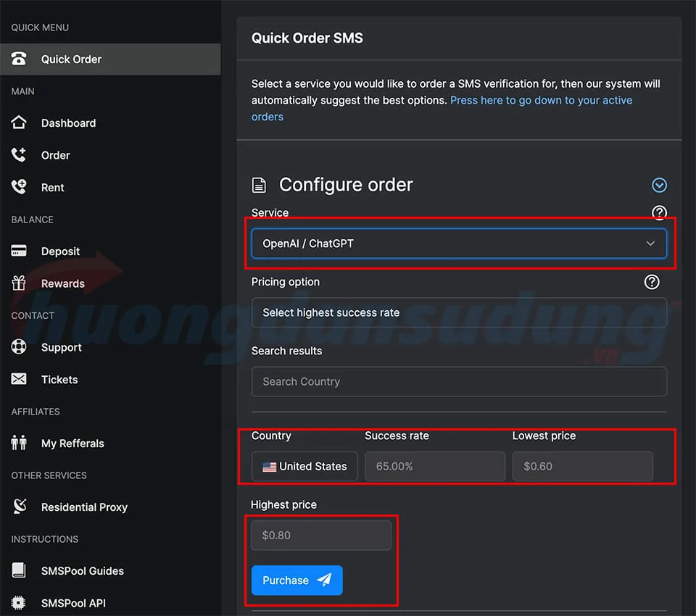Click the Residential Proxy satellite icon
The height and width of the screenshot is (616, 696).
pos(19,507)
